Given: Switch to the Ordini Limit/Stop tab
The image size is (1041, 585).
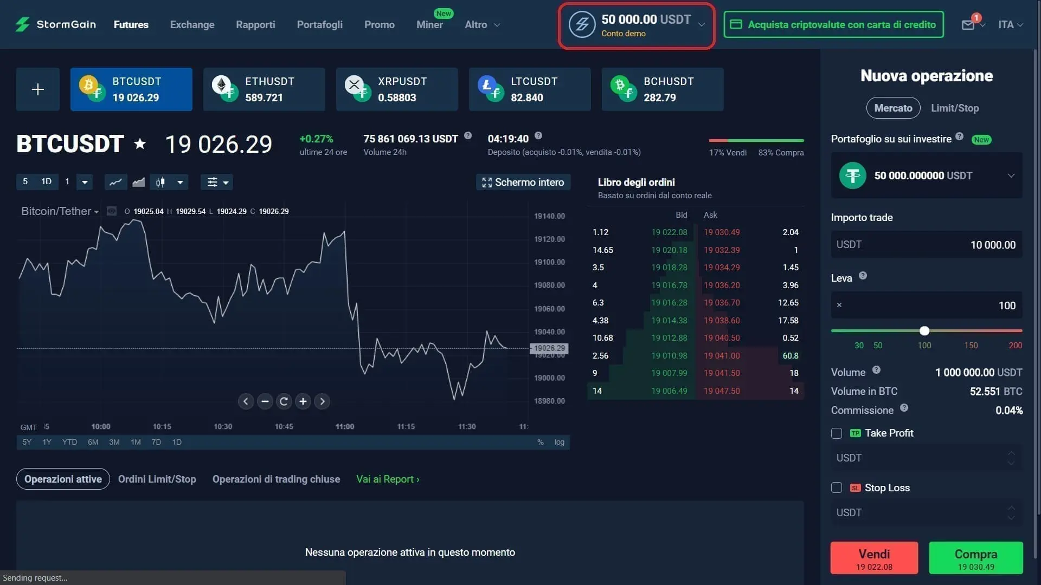Looking at the screenshot, I should coord(157,479).
